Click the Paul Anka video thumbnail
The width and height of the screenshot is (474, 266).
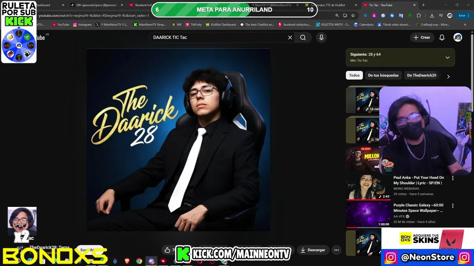(368, 187)
